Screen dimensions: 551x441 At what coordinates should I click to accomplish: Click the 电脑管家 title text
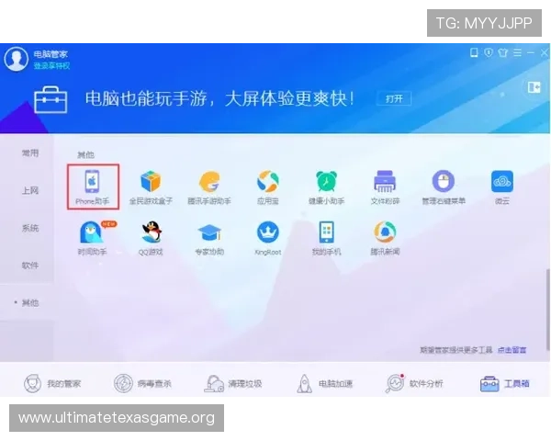pos(51,54)
